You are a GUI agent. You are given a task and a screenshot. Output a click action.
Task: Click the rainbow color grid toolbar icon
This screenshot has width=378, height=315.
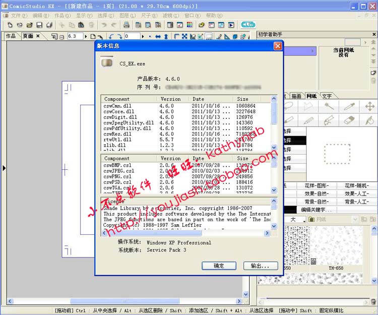pos(190,25)
